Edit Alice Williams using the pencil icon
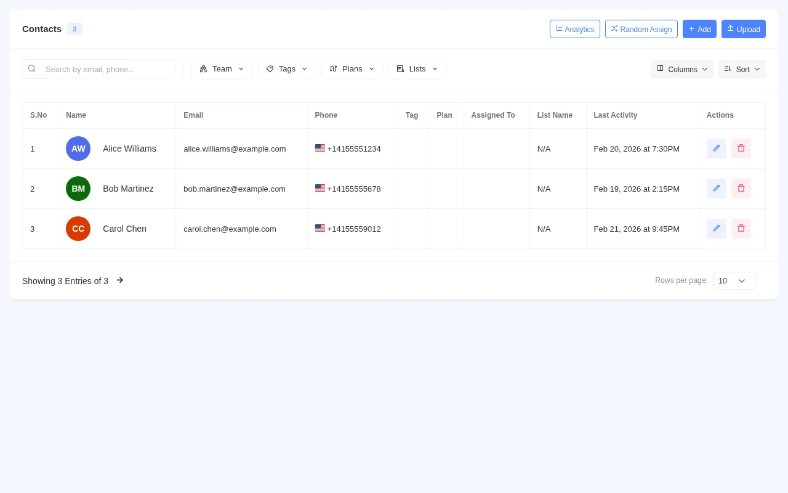 pyautogui.click(x=716, y=148)
